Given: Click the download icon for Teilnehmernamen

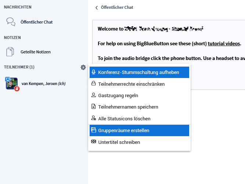Looking at the screenshot, I should point(94,107).
